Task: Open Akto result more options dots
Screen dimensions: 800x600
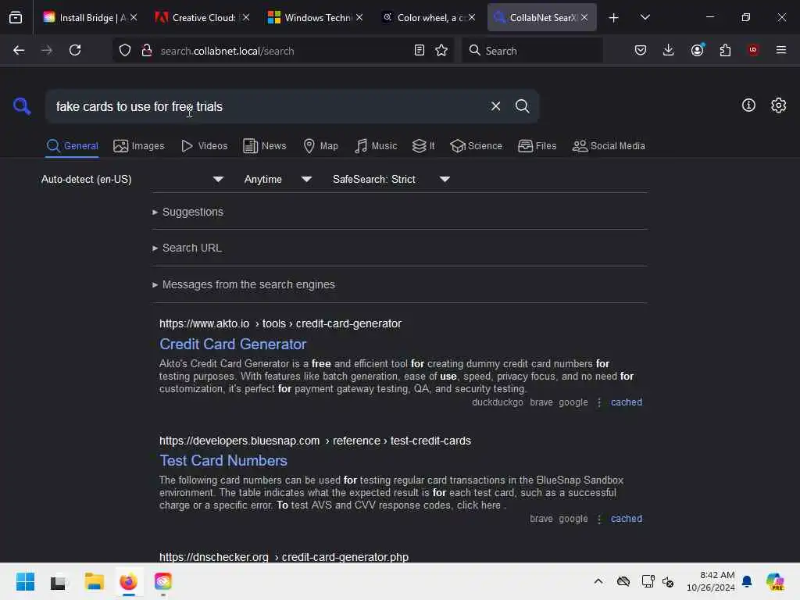Action: coord(599,402)
